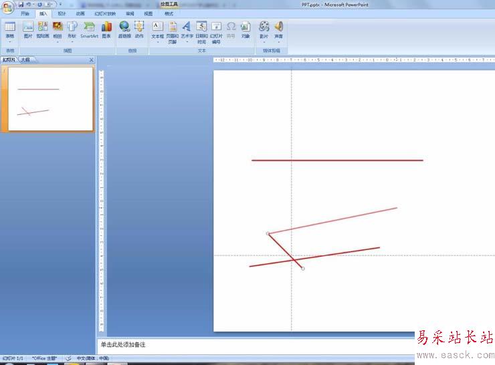495x365 pixels.
Task: Select the lower dark red slanted line
Action: pyautogui.click(x=314, y=257)
